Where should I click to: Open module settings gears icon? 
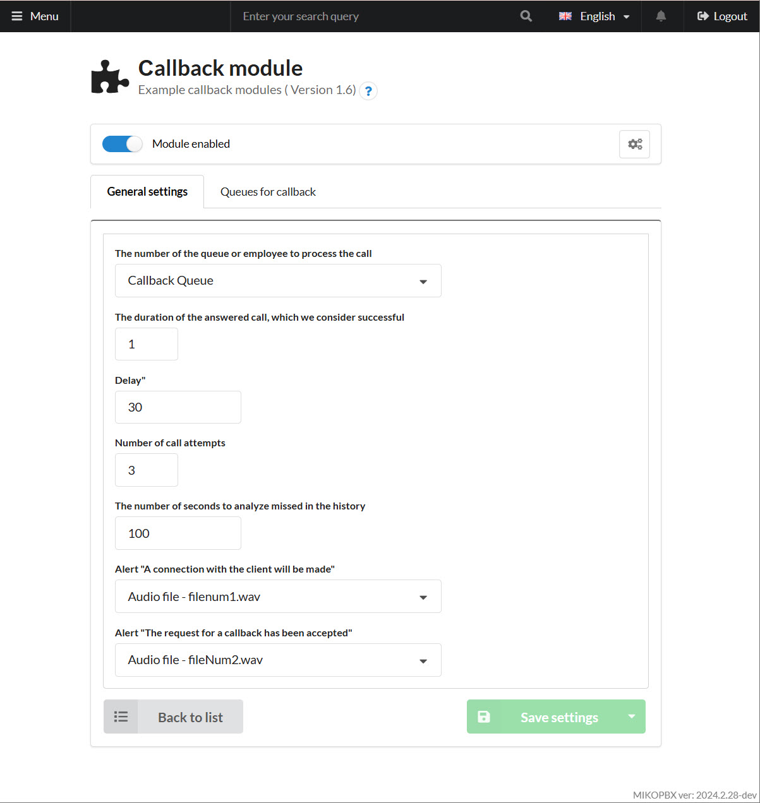point(634,144)
